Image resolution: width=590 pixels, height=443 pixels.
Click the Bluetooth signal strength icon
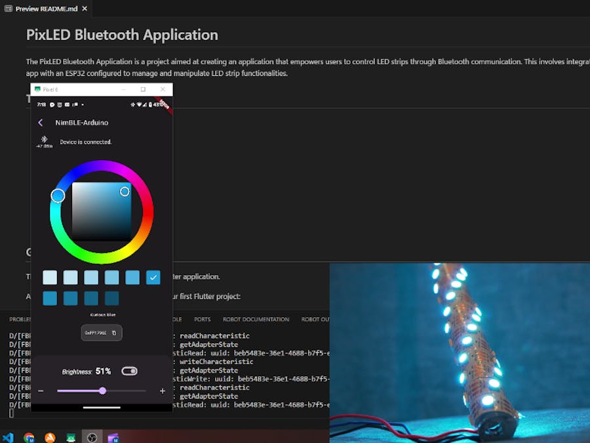click(45, 140)
